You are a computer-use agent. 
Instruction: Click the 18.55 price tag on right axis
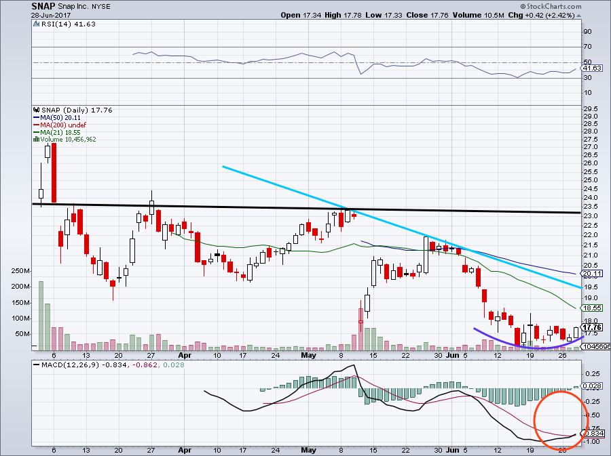coord(592,308)
